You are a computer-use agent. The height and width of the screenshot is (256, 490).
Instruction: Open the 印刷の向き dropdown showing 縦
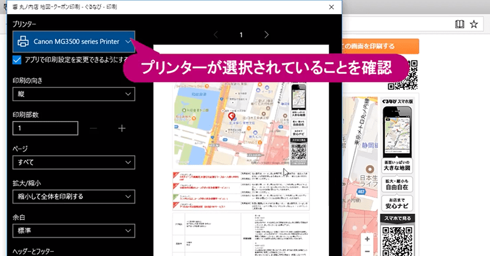73,94
